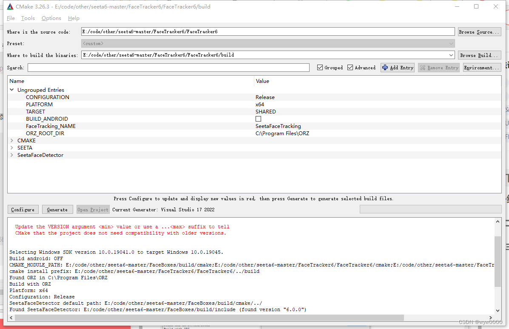Select the PLATFORM entry name

[x=39, y=105]
